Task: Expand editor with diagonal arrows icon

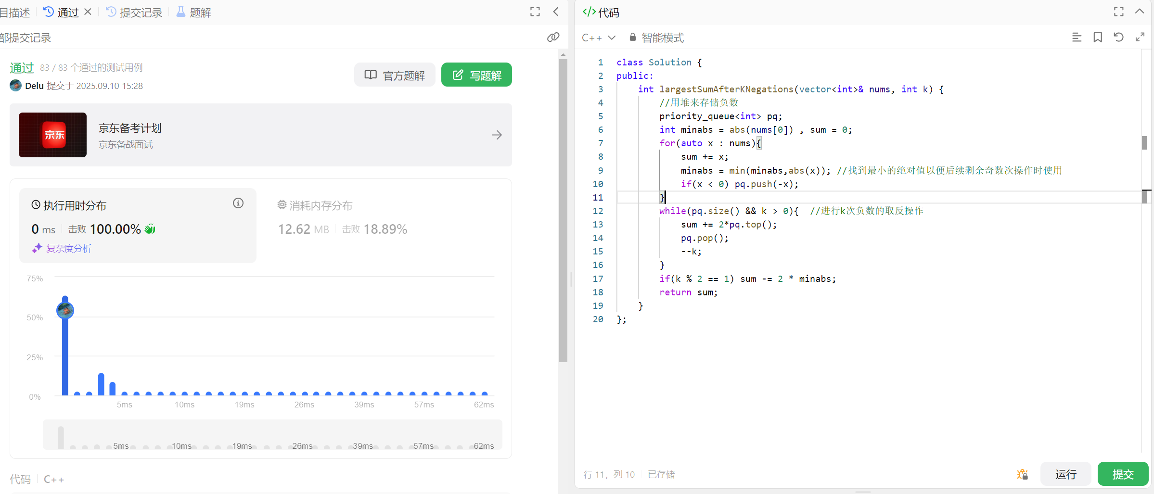Action: pyautogui.click(x=1140, y=37)
